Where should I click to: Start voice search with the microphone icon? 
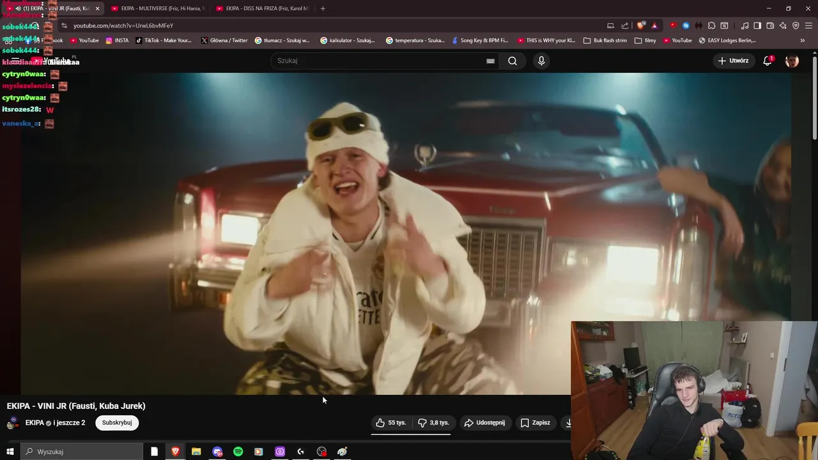541,61
